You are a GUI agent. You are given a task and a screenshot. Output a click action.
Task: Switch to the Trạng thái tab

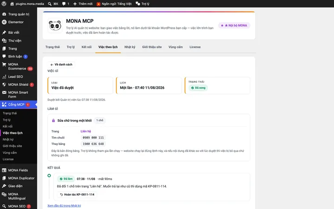(x=52, y=47)
